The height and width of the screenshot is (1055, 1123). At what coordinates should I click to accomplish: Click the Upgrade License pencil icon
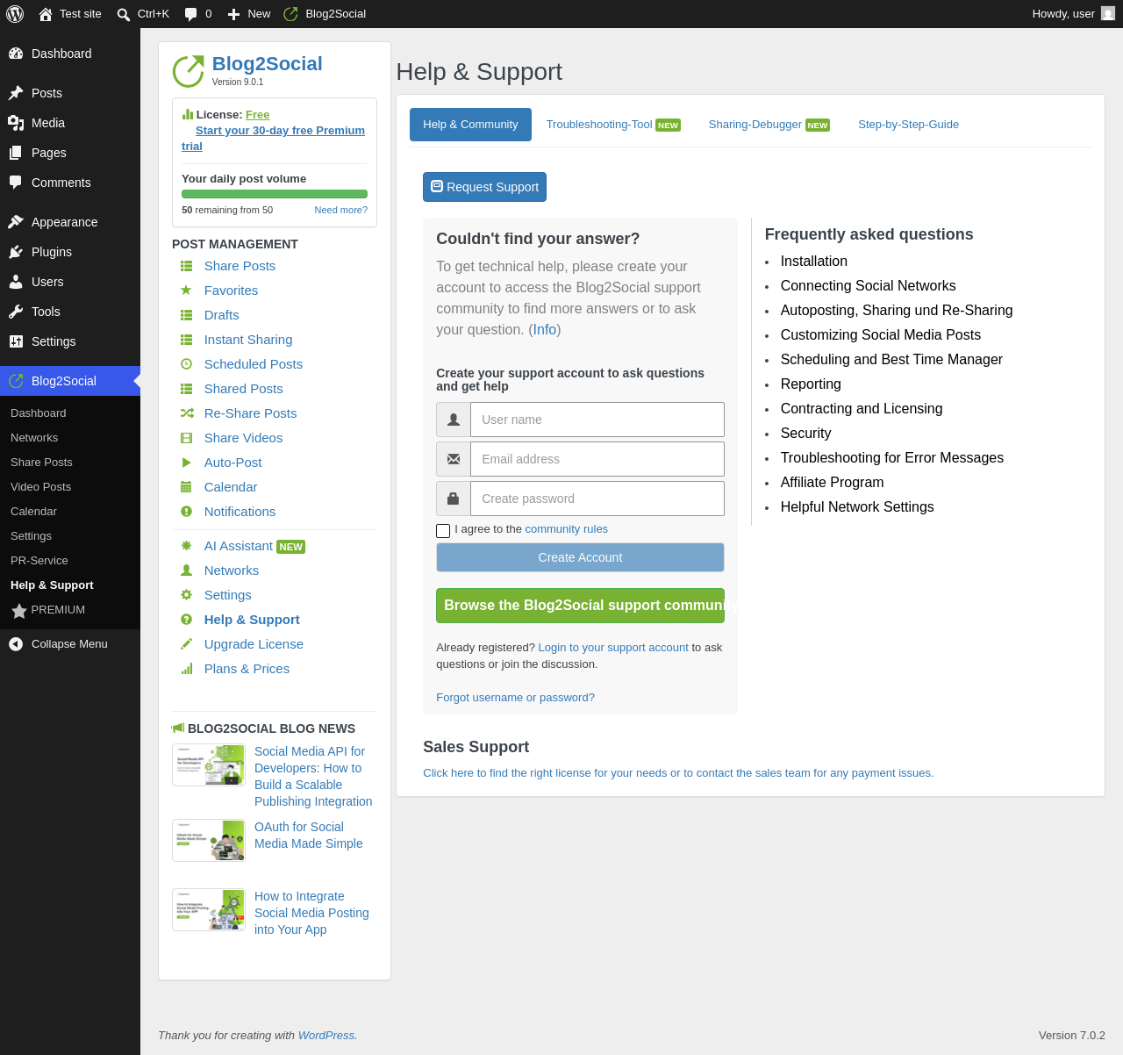coord(186,643)
